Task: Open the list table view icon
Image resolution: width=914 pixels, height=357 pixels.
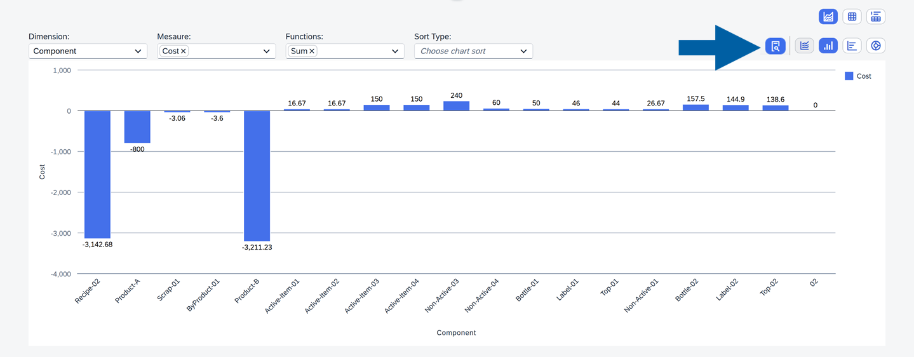Action: 876,17
